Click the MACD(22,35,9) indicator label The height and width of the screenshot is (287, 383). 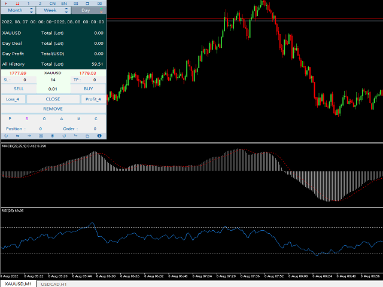click(x=24, y=146)
